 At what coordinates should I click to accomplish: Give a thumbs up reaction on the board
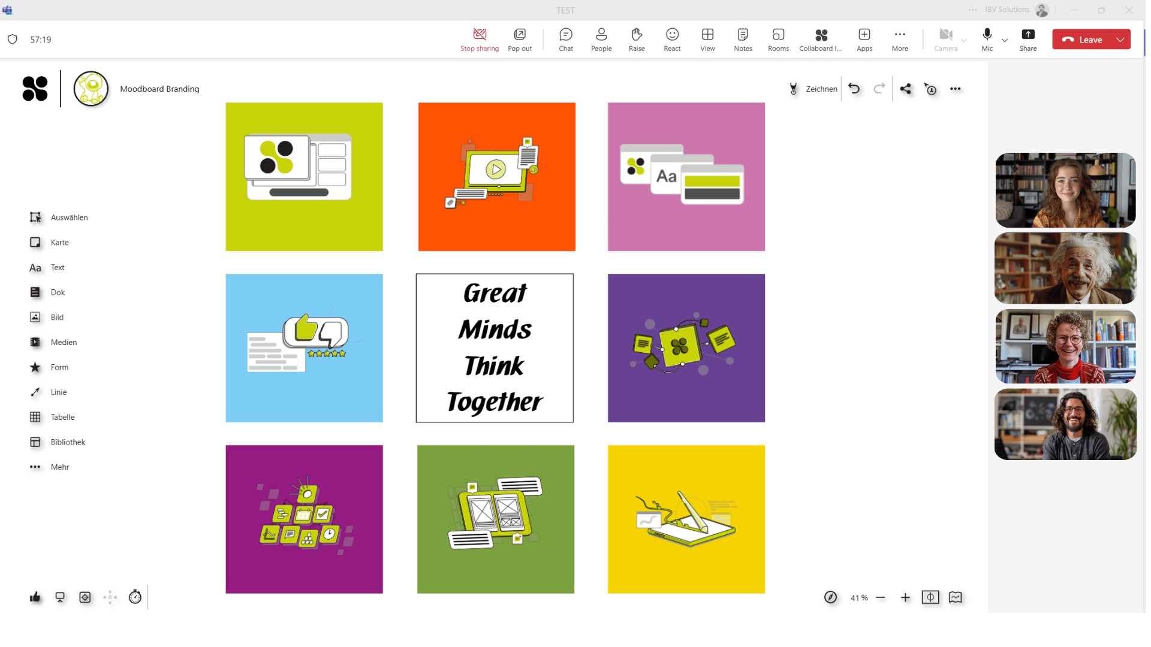(x=35, y=597)
